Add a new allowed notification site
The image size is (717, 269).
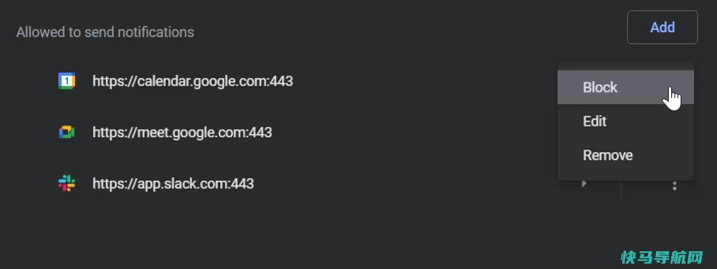tap(662, 27)
